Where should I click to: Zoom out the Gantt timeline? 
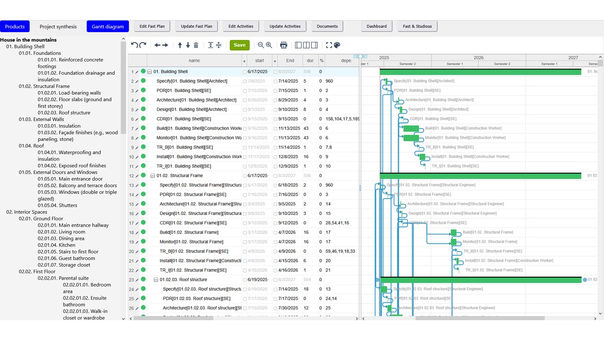click(260, 45)
